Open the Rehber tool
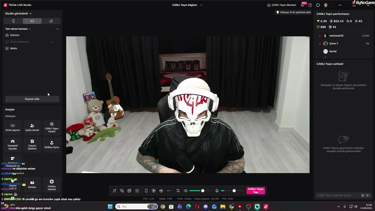The height and width of the screenshot is (211, 375). 32,185
